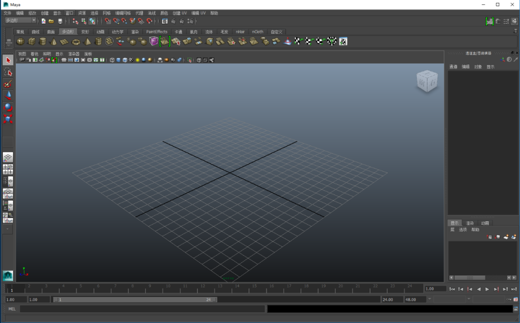Switch to the 渲染 layer tab

coord(469,223)
